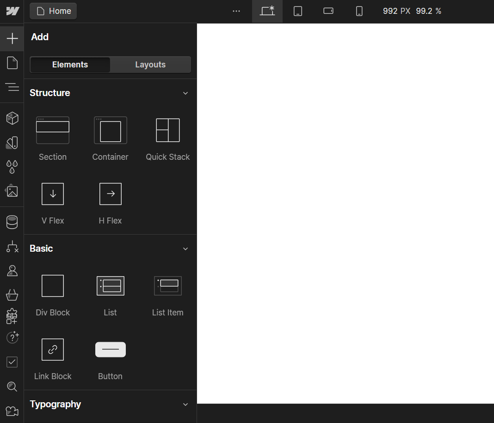494x423 pixels.
Task: Open the Navigator panel
Action: [12, 87]
